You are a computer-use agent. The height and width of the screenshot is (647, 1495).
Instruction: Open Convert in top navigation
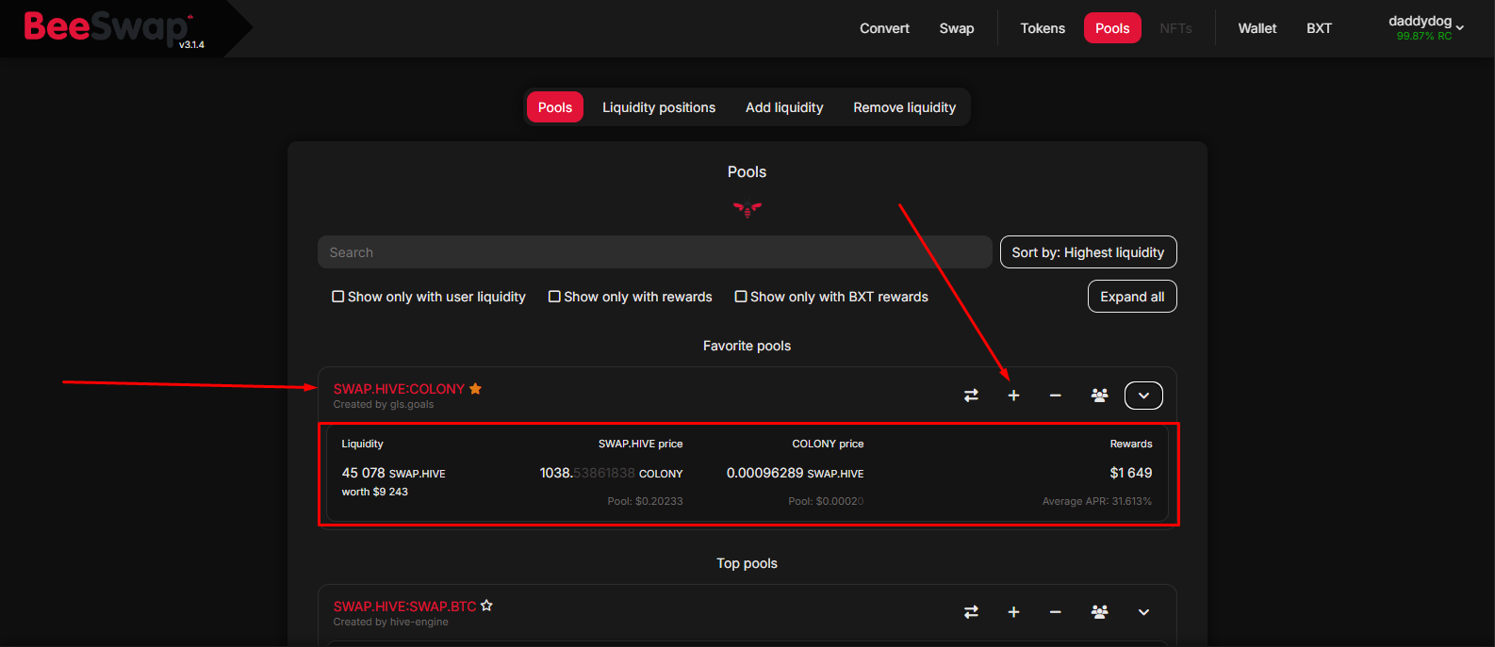coord(884,28)
